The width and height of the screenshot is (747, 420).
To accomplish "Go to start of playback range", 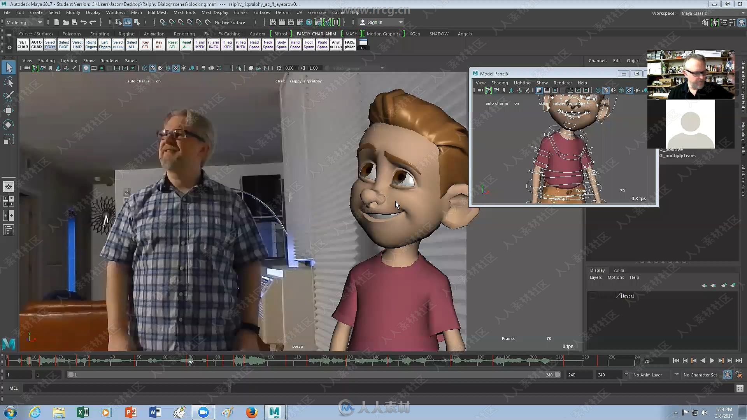I will 676,361.
